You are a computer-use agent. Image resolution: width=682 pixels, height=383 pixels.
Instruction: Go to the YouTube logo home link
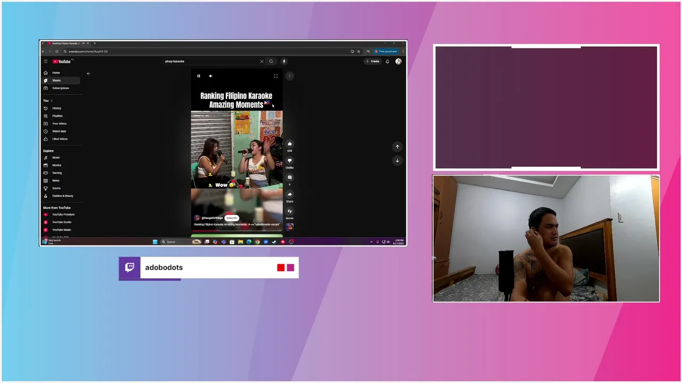[62, 61]
